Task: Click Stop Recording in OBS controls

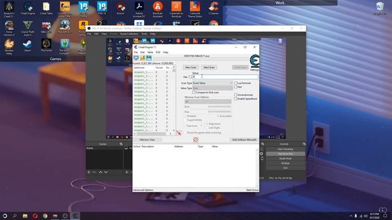Action: coord(285,154)
